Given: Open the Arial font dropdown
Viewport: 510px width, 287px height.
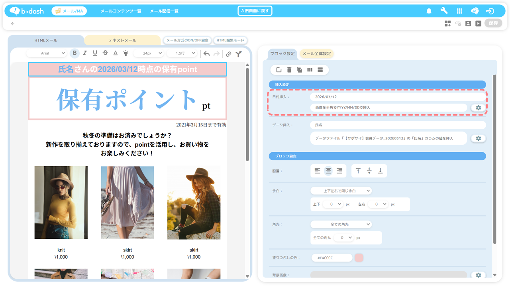Looking at the screenshot, I should pos(53,53).
